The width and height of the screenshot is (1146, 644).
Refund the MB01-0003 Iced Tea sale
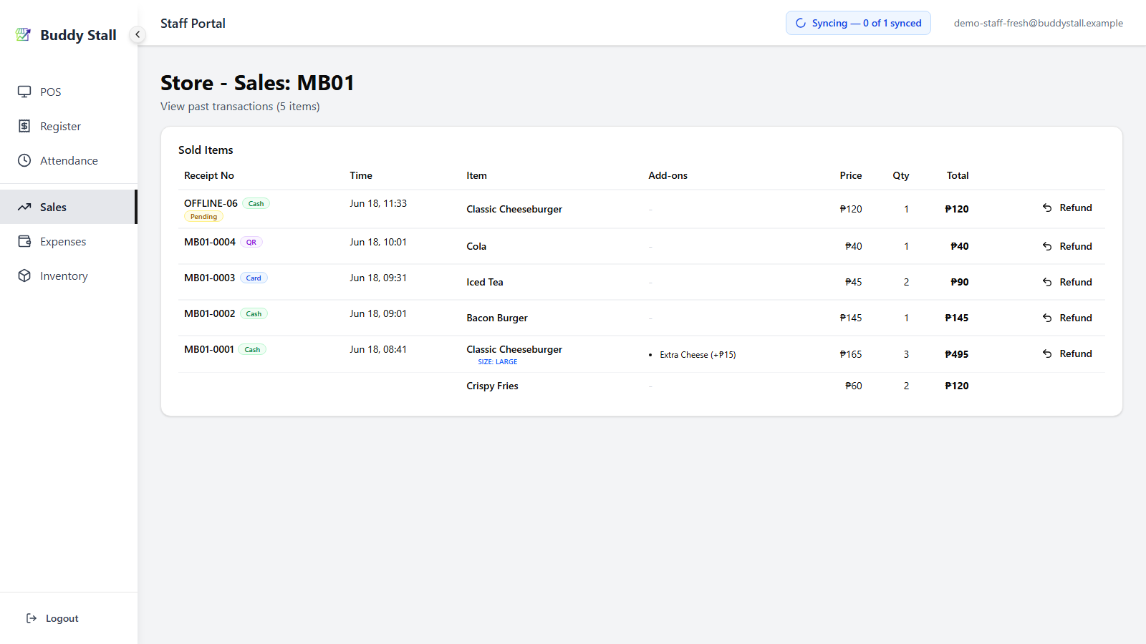point(1067,282)
